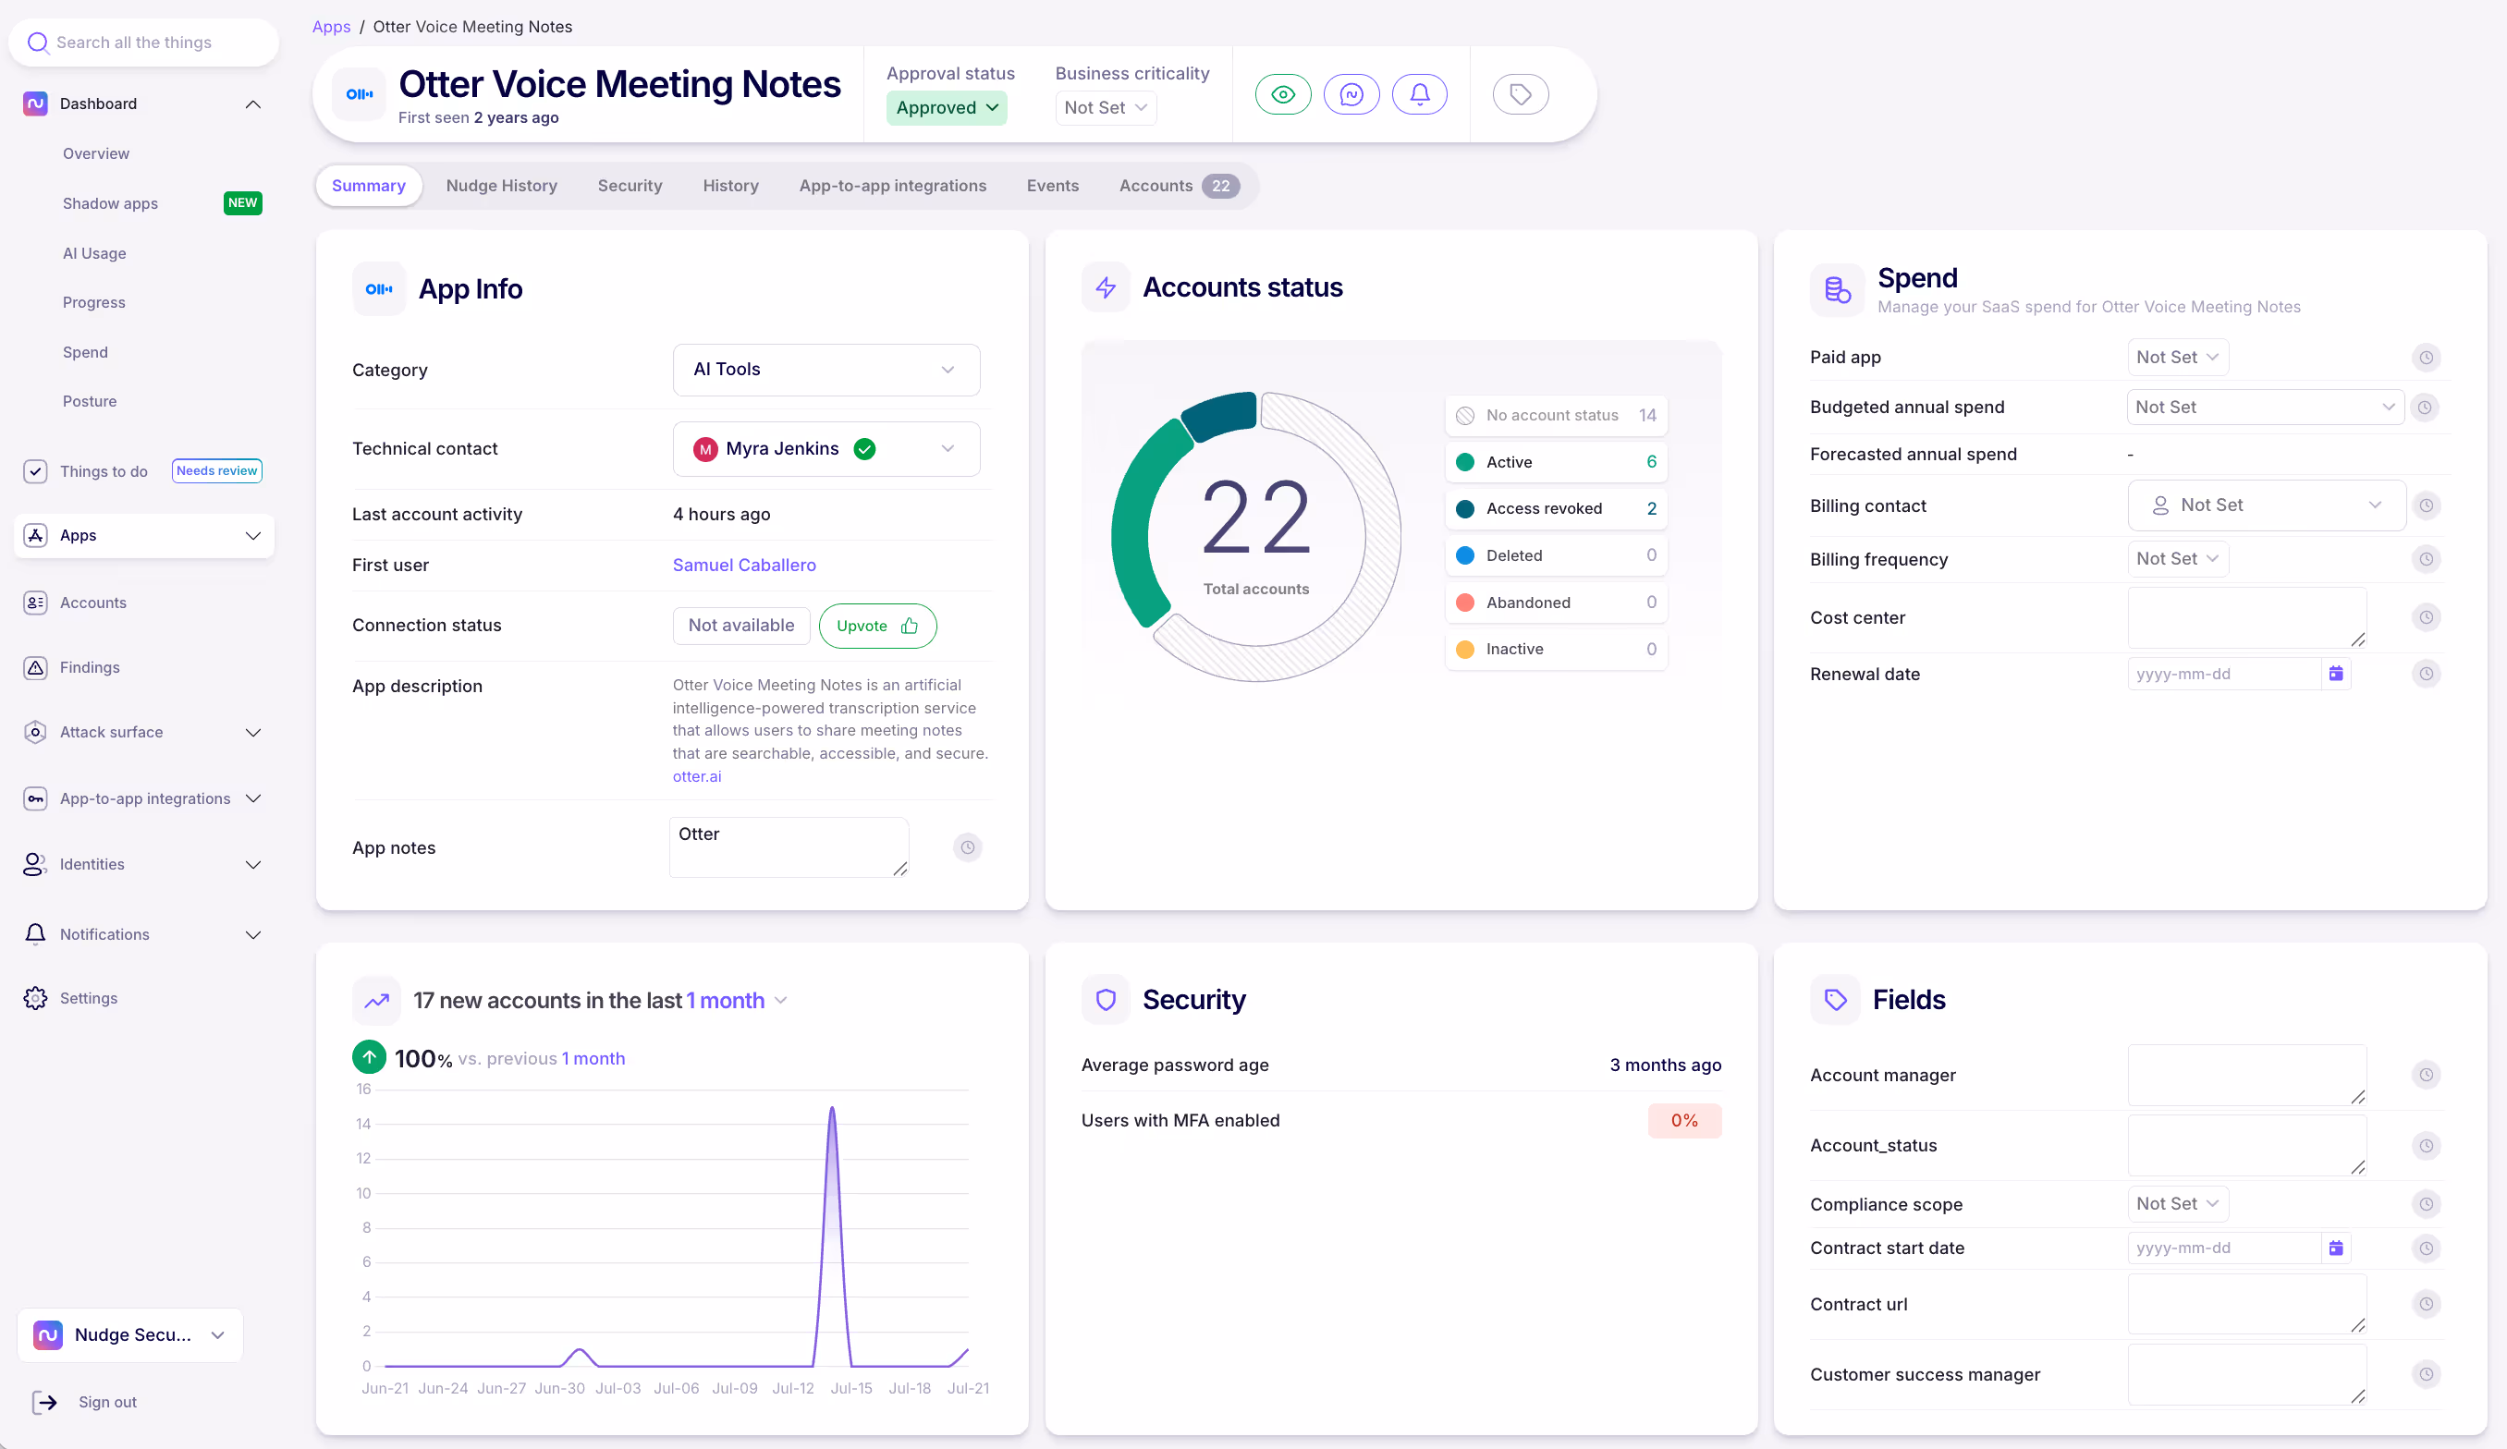Click the history clock icon for Billing frequency
Screen dimensions: 2507x1449
[2427, 559]
